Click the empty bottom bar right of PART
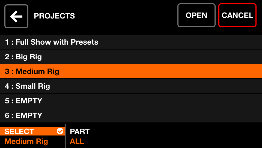Image resolution: width=262 pixels, height=148 pixels. tap(175, 136)
